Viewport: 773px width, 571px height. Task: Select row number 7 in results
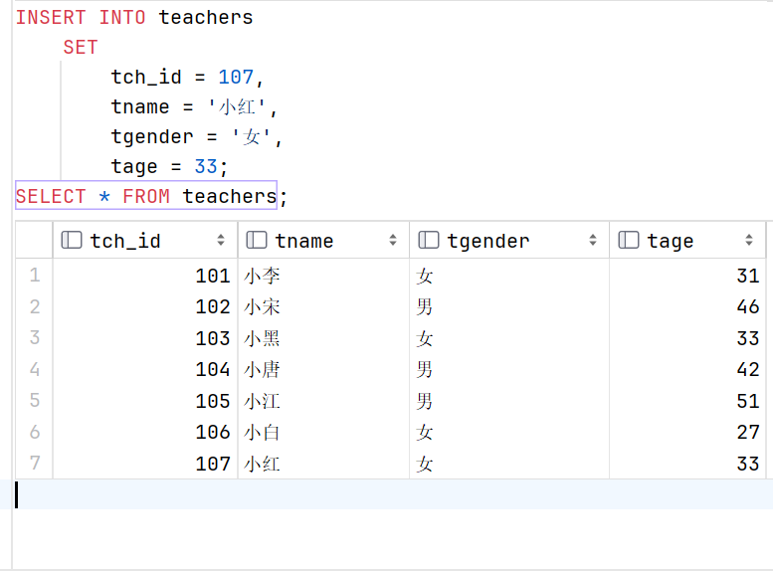pos(34,463)
